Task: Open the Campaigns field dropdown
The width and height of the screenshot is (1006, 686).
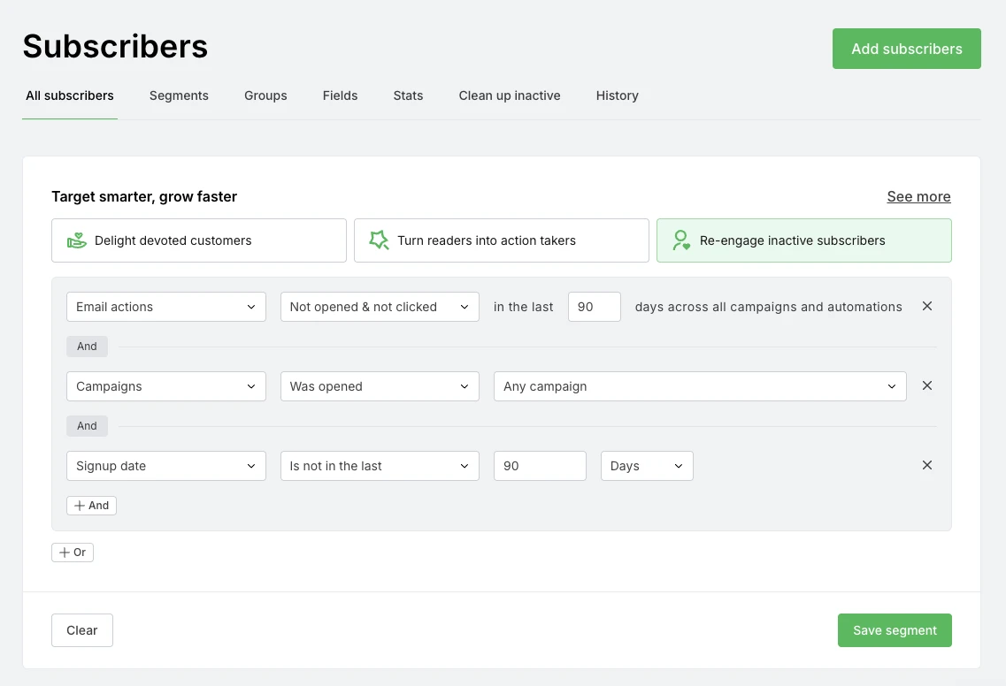Action: pyautogui.click(x=166, y=386)
